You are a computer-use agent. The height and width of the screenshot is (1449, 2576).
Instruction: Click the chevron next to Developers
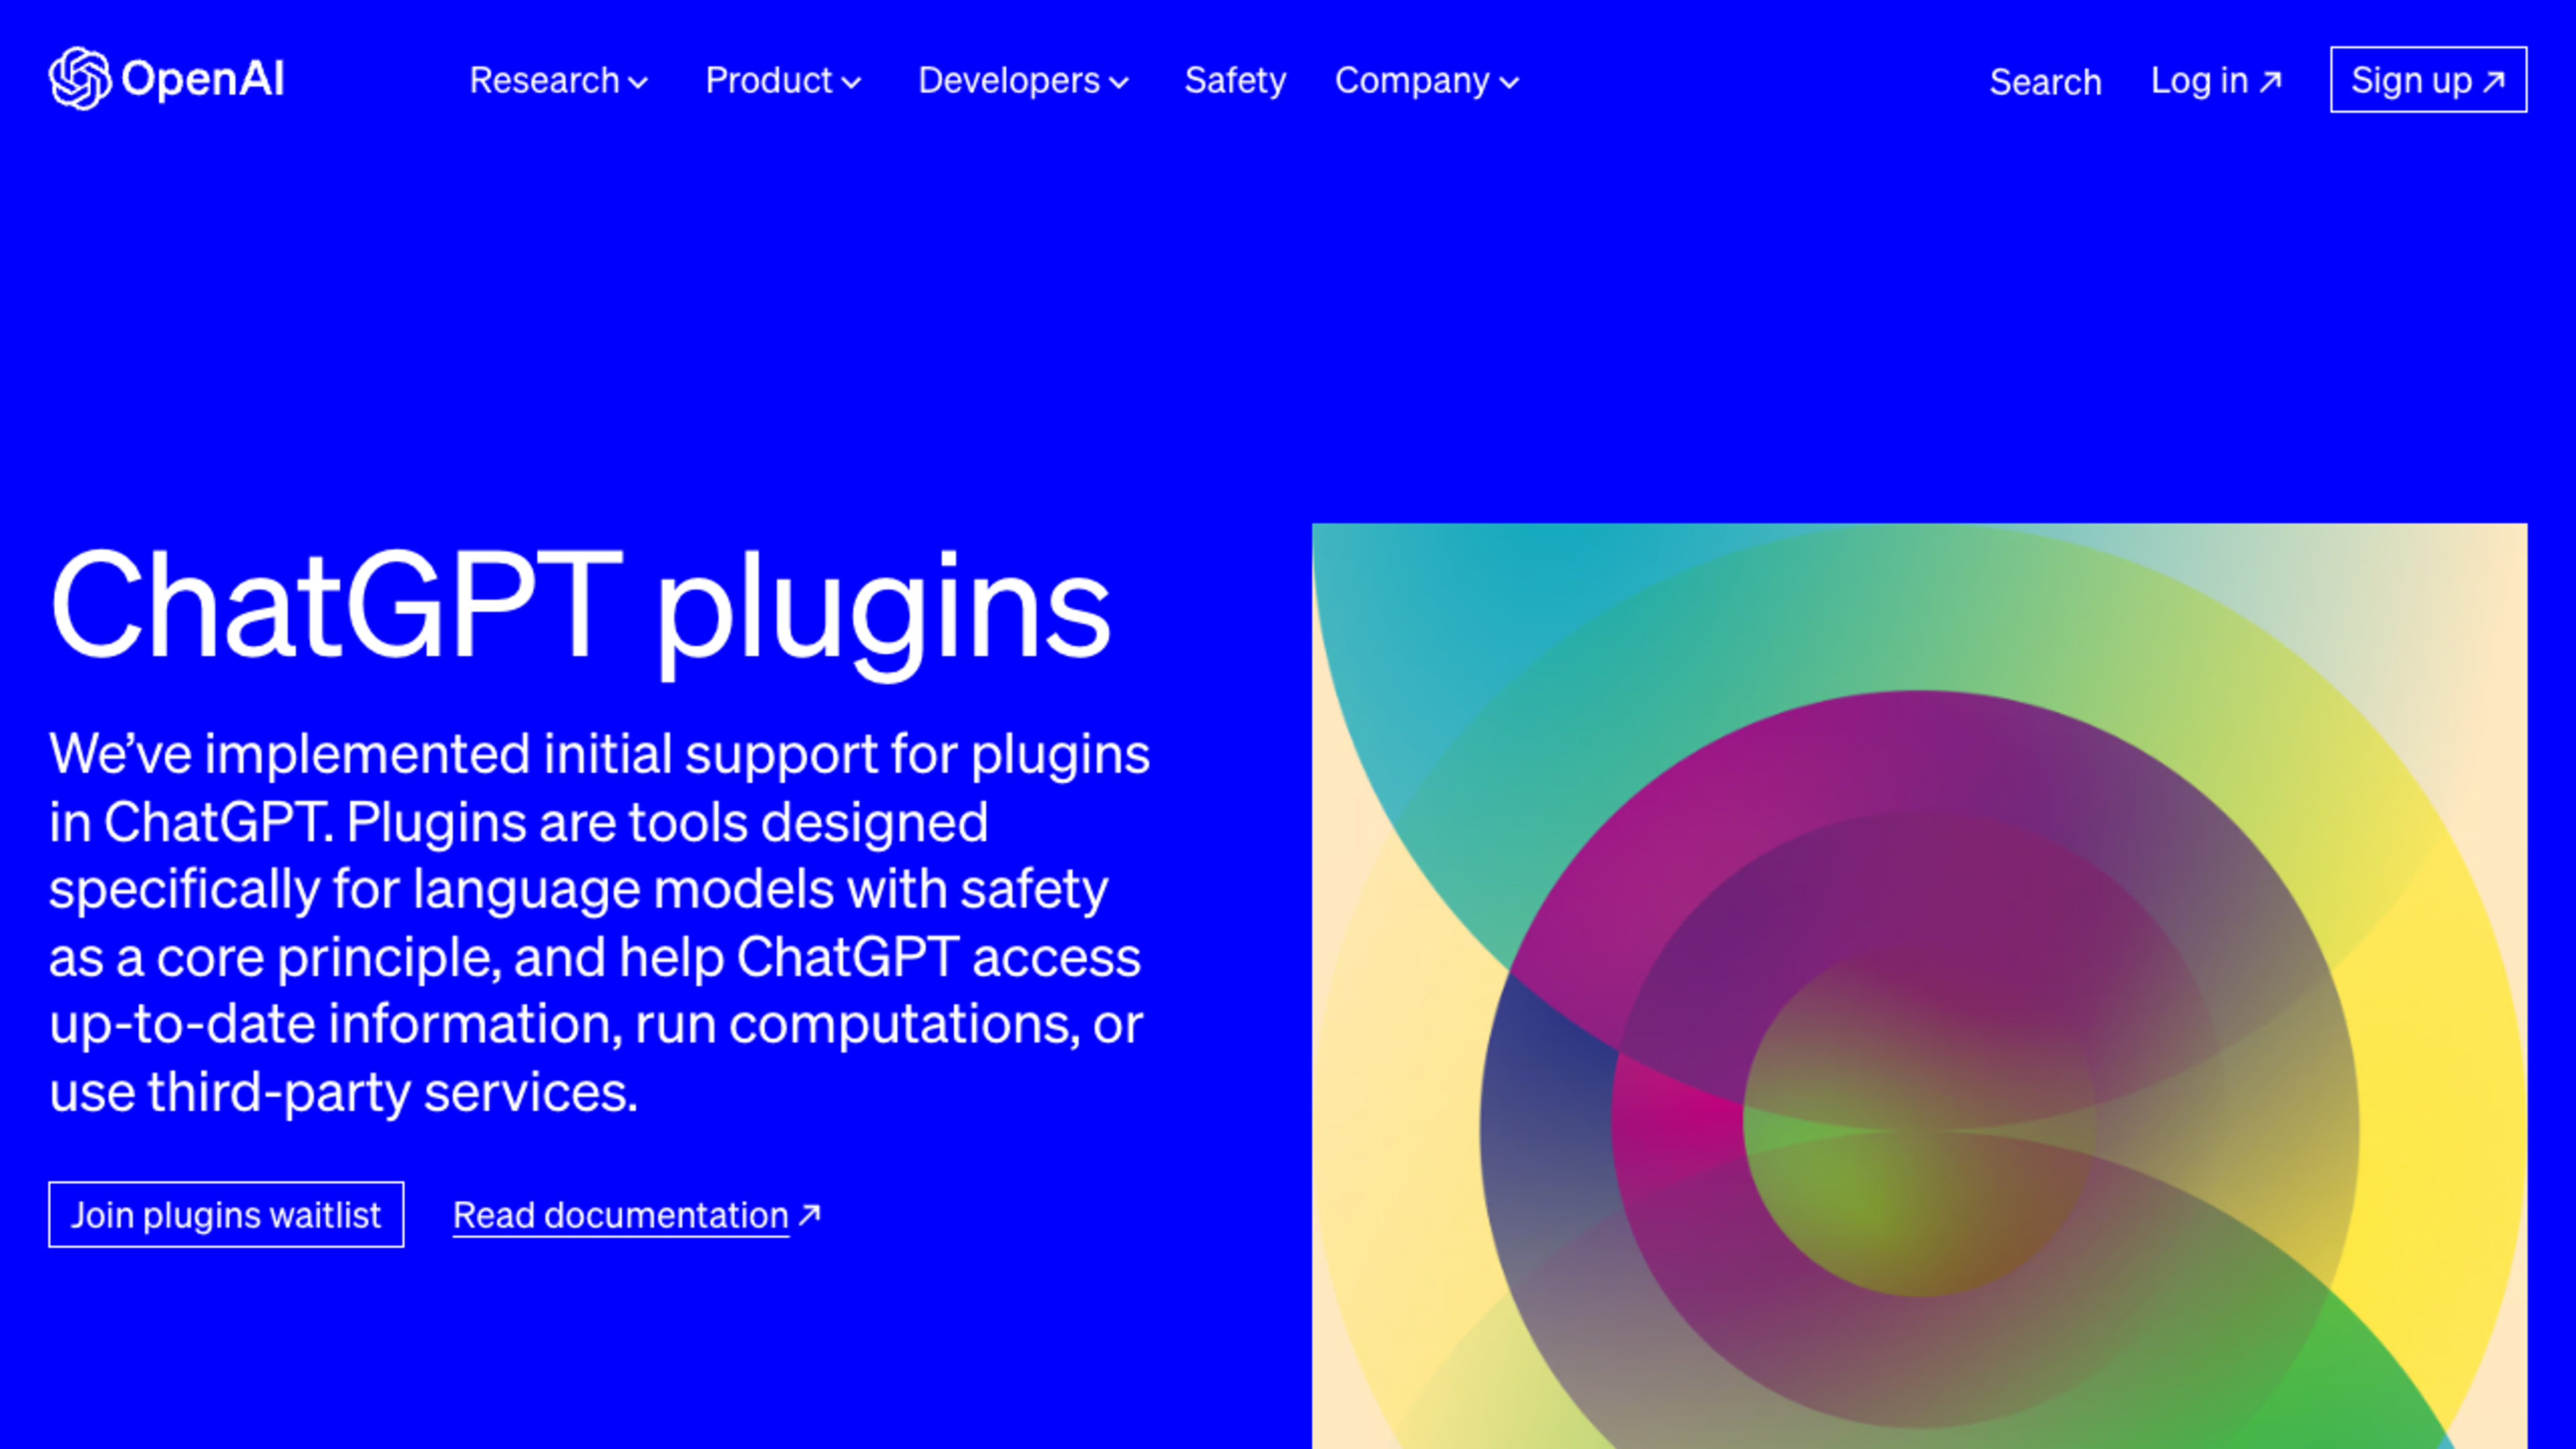[x=1120, y=84]
